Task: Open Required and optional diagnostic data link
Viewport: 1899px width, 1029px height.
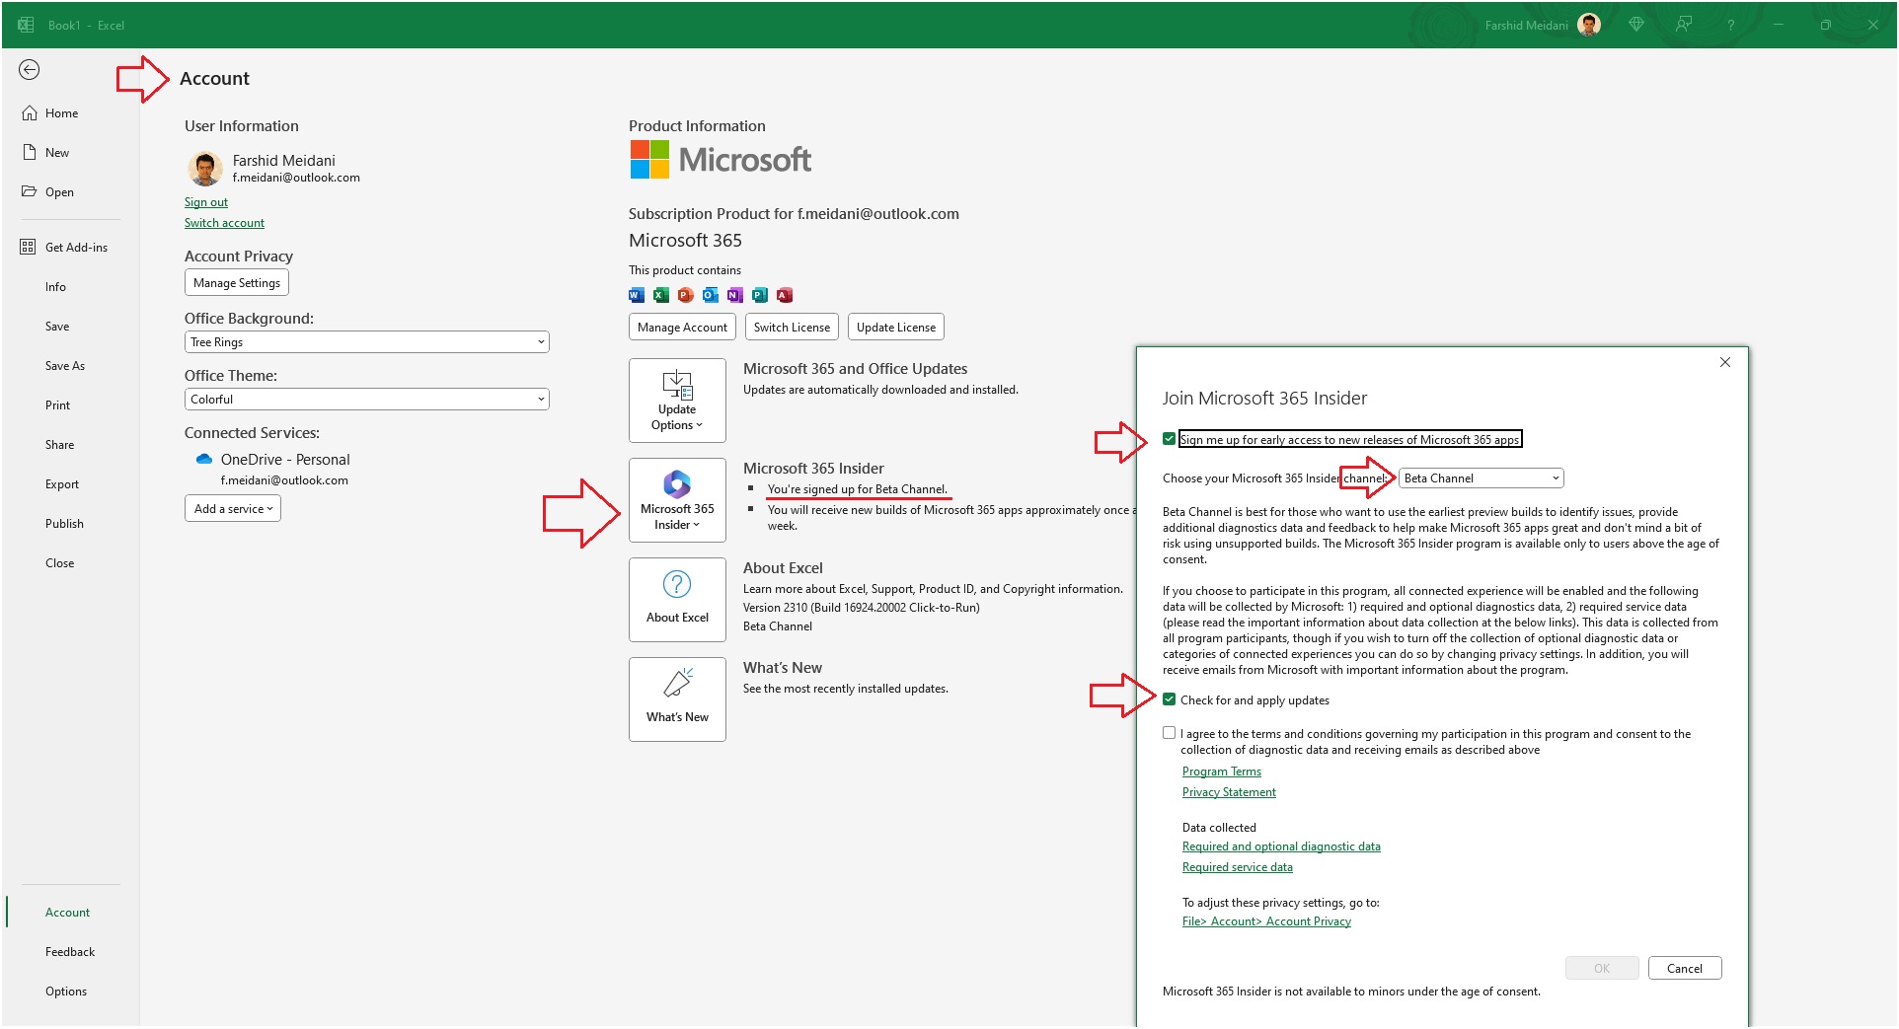Action: (1281, 846)
